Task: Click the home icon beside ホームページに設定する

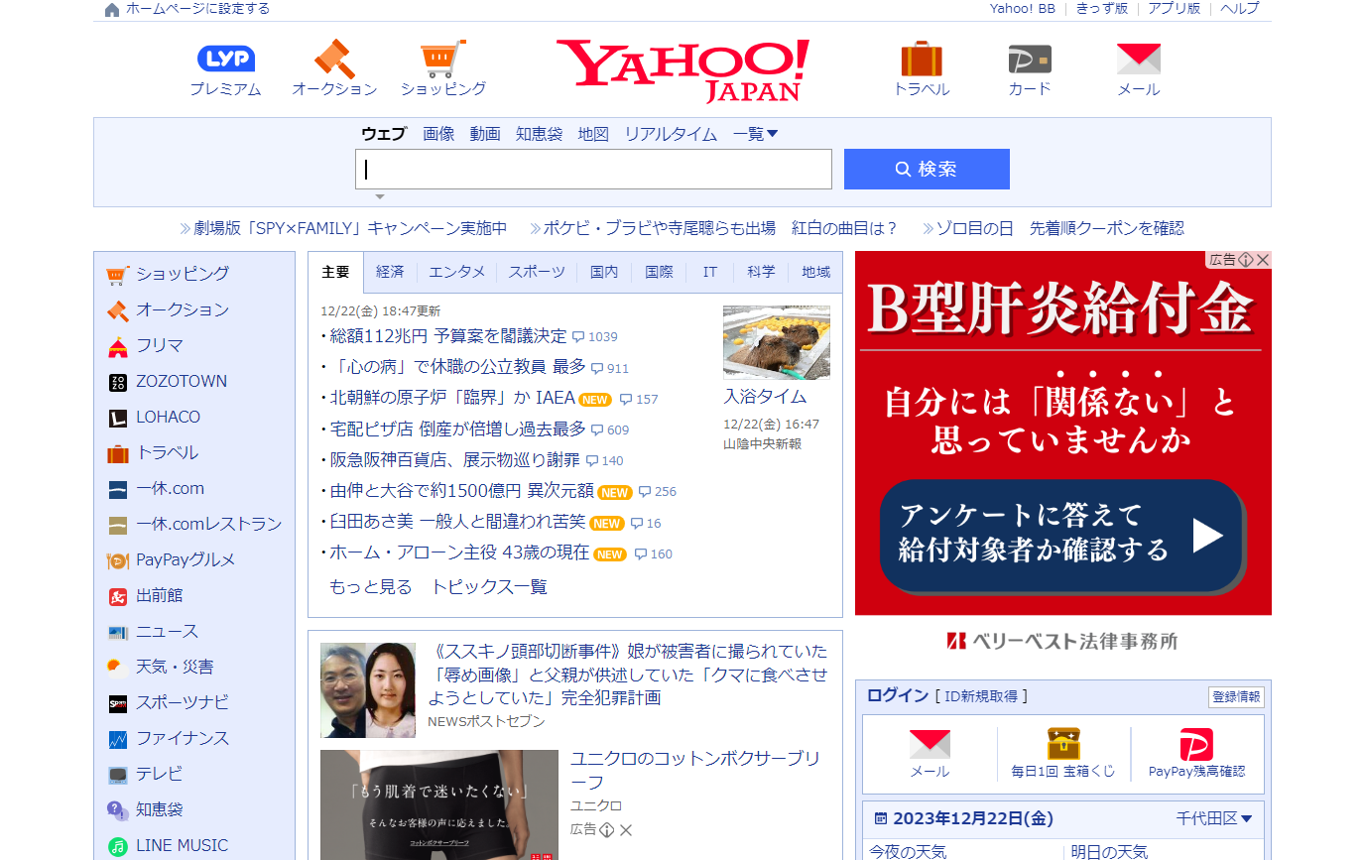Action: click(112, 9)
